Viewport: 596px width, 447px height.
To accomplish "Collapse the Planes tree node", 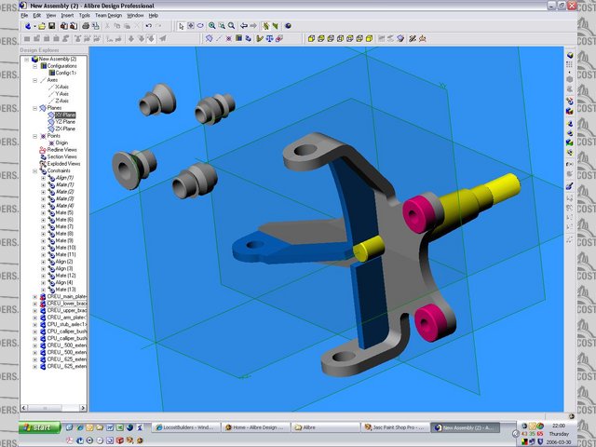I will [35, 108].
